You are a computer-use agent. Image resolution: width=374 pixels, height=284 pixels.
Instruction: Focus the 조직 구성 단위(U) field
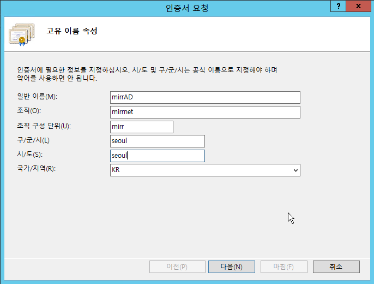tap(142, 127)
